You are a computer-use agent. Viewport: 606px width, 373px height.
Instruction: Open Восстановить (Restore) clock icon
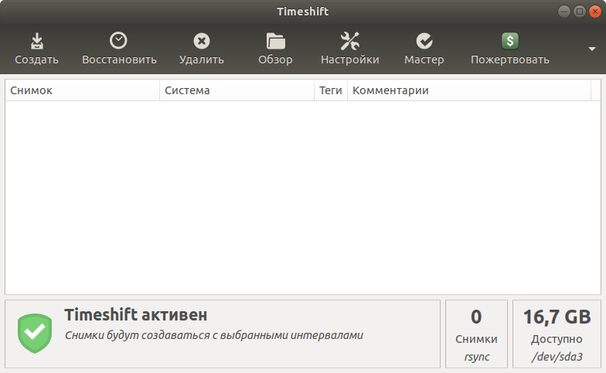(x=118, y=40)
